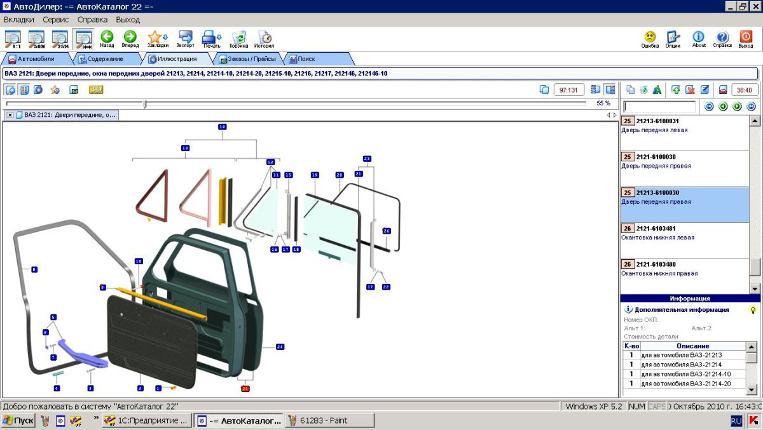The width and height of the screenshot is (763, 430).
Task: Click red callout 25 on the illustration
Action: pos(245,388)
